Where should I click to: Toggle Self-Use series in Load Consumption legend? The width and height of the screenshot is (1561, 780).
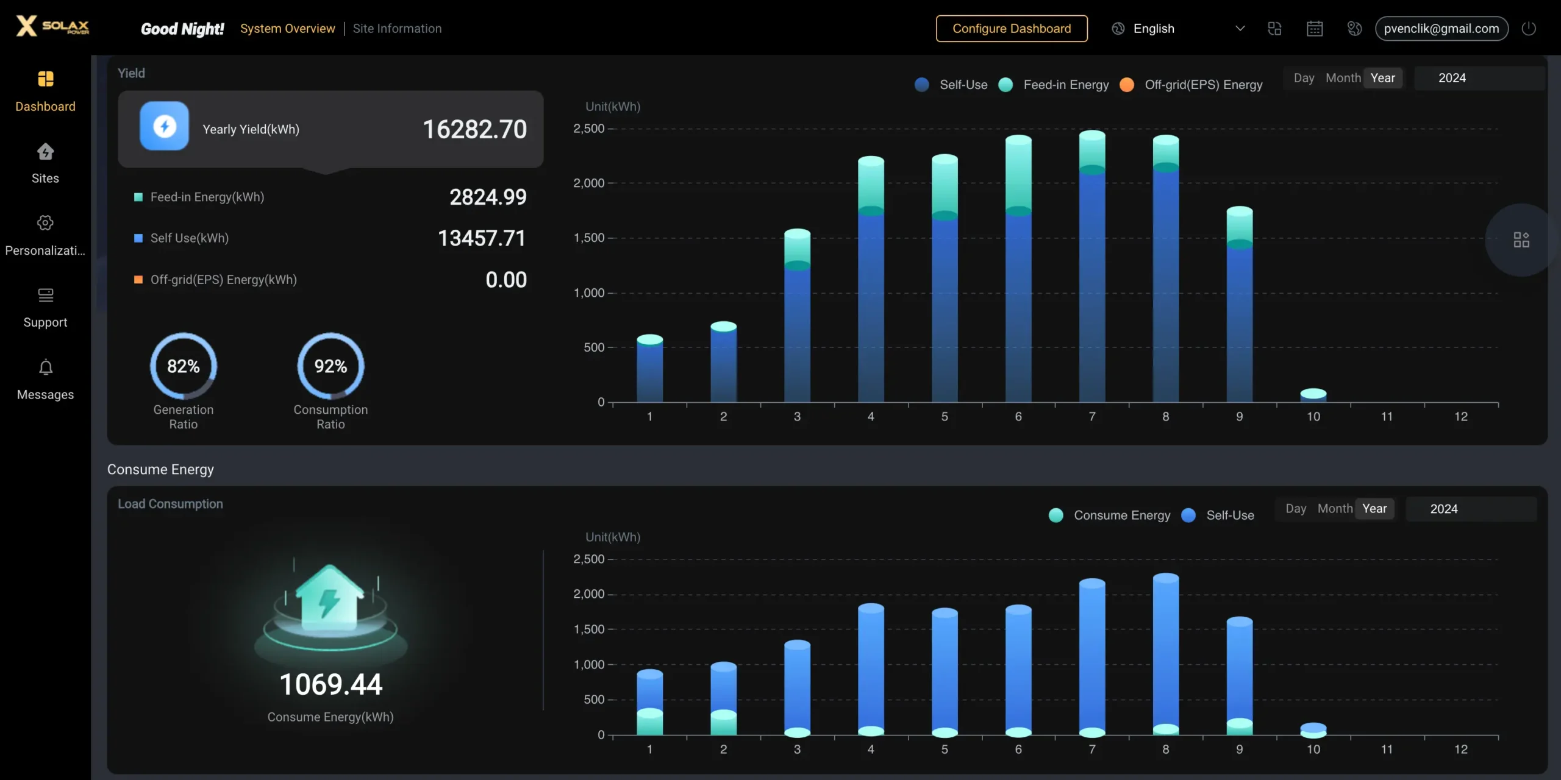click(x=1218, y=516)
